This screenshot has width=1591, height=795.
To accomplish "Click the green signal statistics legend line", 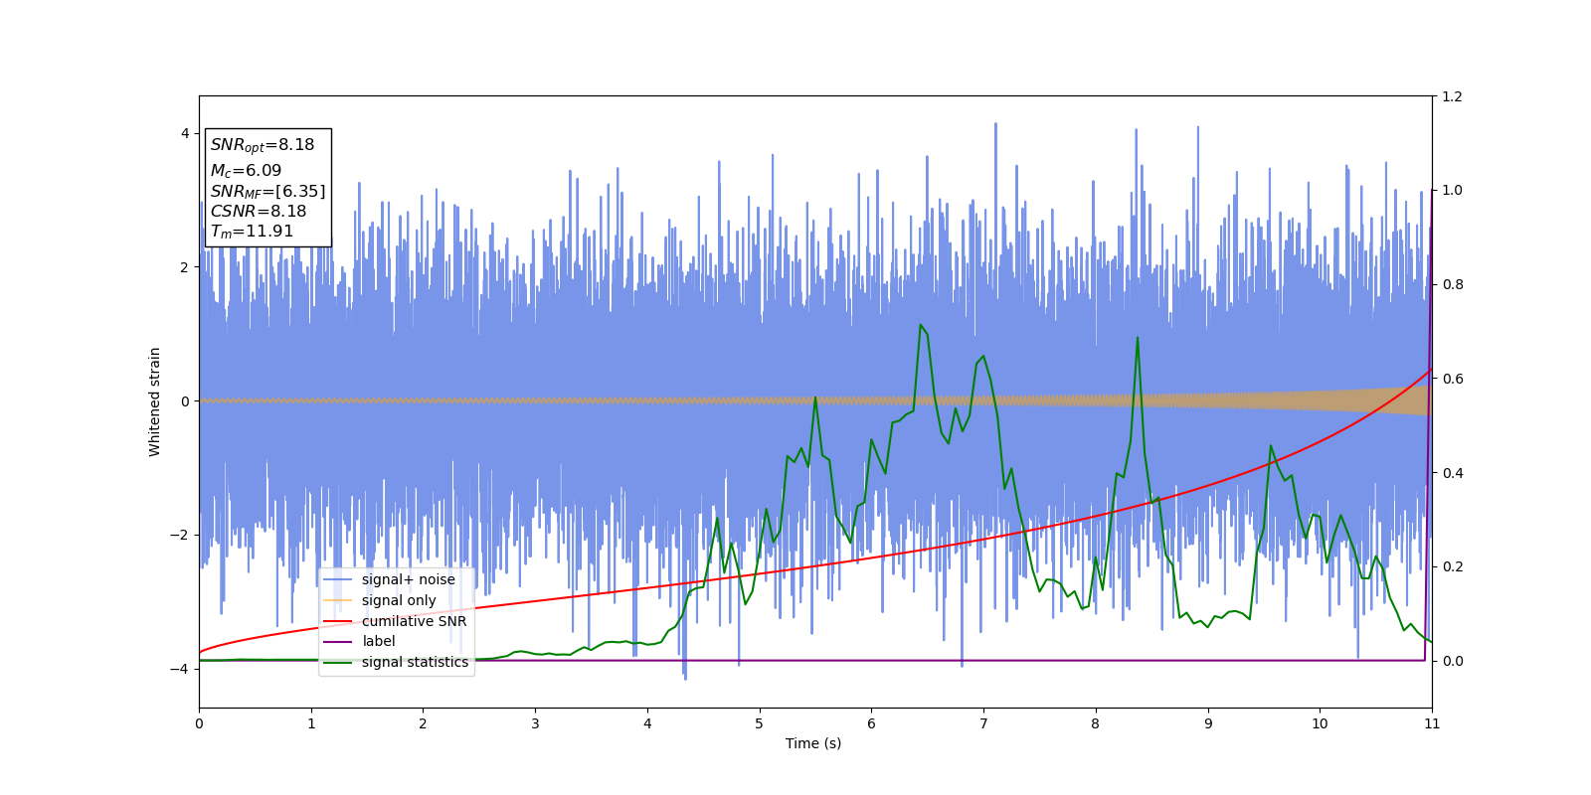I will 338,662.
